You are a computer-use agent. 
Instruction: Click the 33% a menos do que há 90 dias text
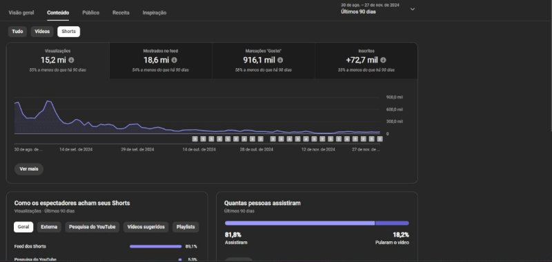coord(366,70)
